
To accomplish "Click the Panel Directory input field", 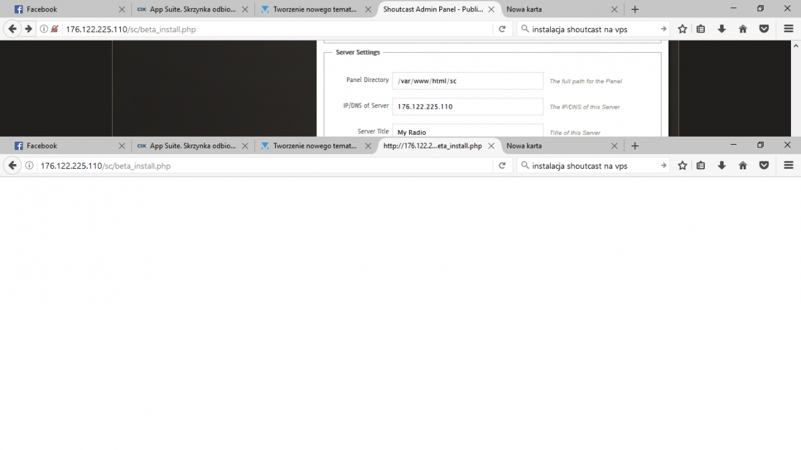I will click(x=468, y=81).
